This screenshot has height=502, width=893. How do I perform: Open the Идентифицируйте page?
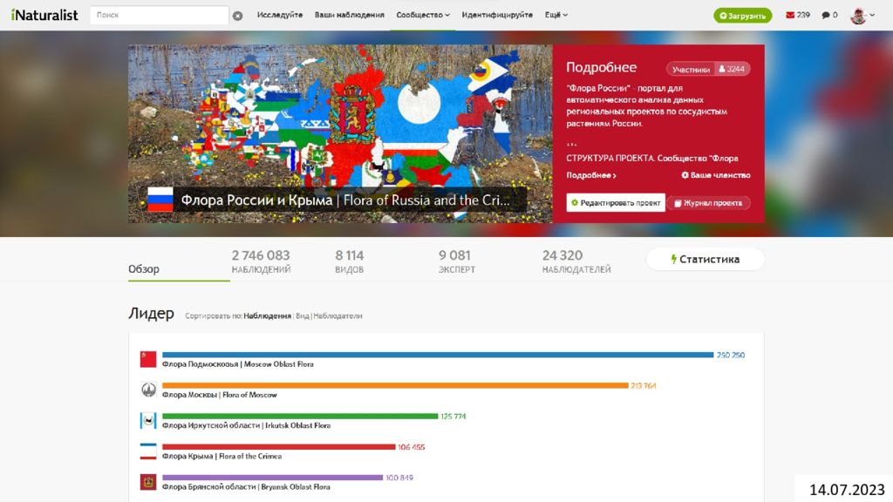click(x=497, y=15)
